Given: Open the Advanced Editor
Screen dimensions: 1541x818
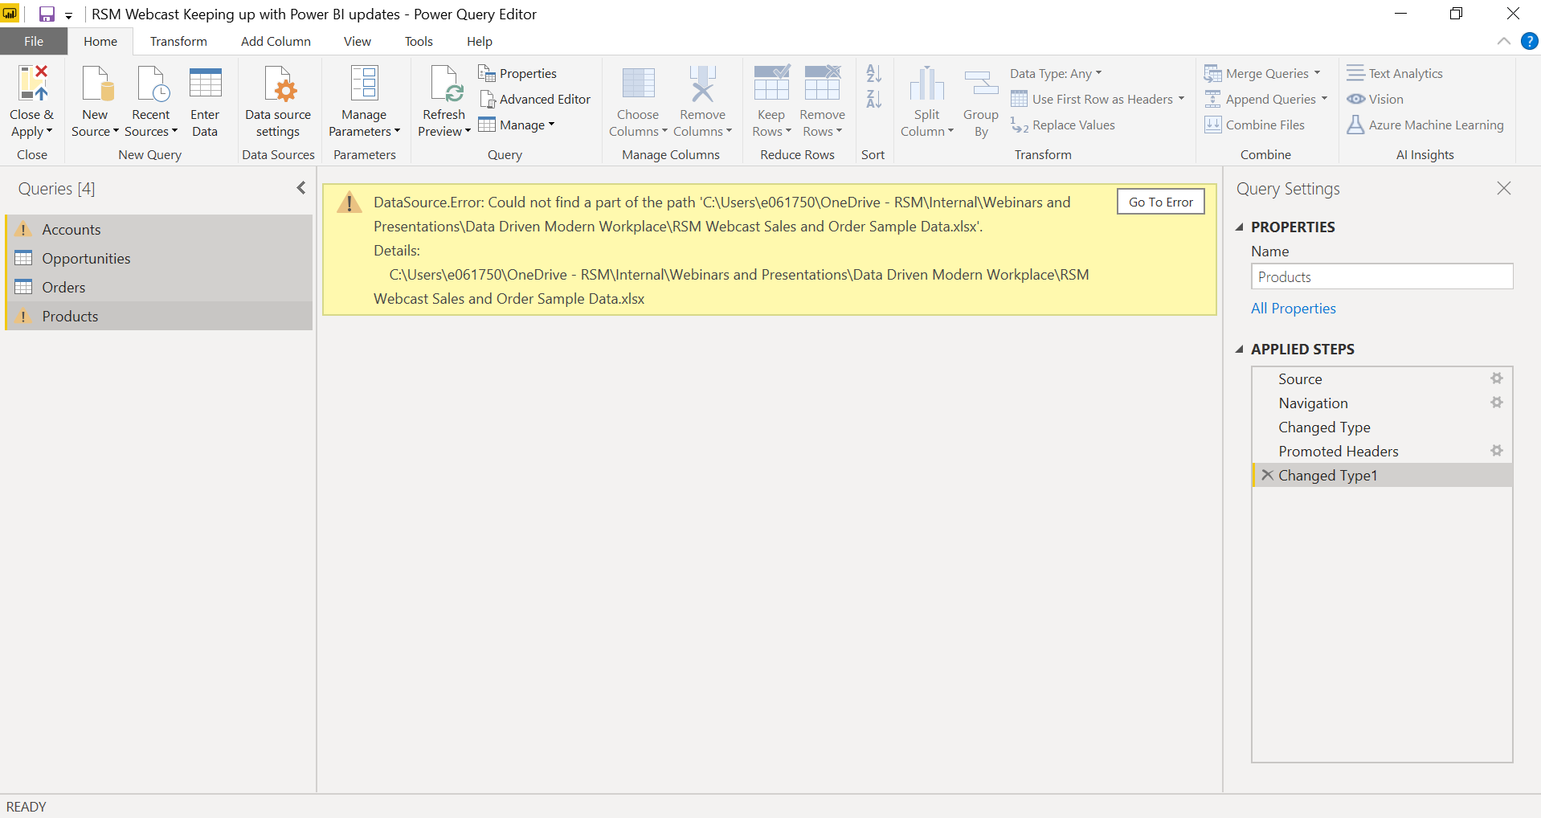Looking at the screenshot, I should click(x=535, y=100).
